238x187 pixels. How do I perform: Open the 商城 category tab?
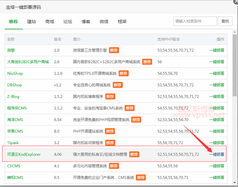click(x=50, y=21)
